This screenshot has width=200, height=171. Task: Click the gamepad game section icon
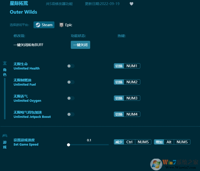[x=5, y=135]
